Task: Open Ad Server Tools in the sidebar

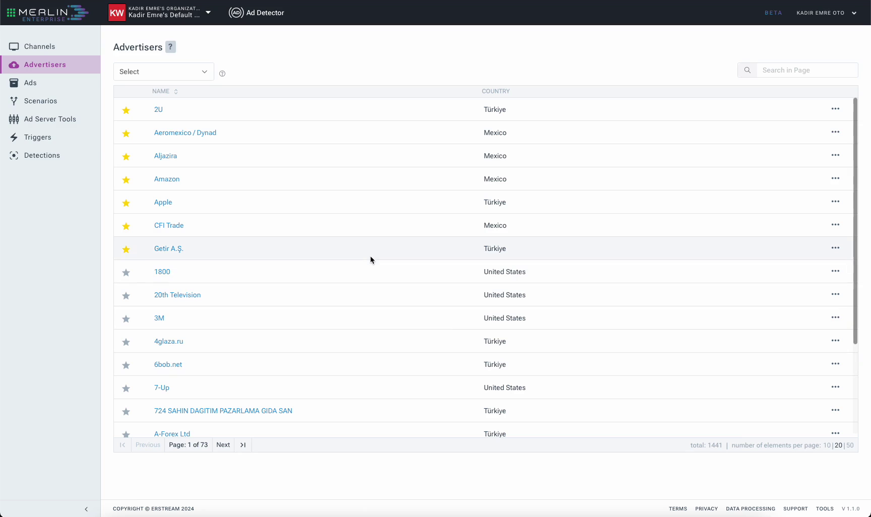Action: pos(50,119)
